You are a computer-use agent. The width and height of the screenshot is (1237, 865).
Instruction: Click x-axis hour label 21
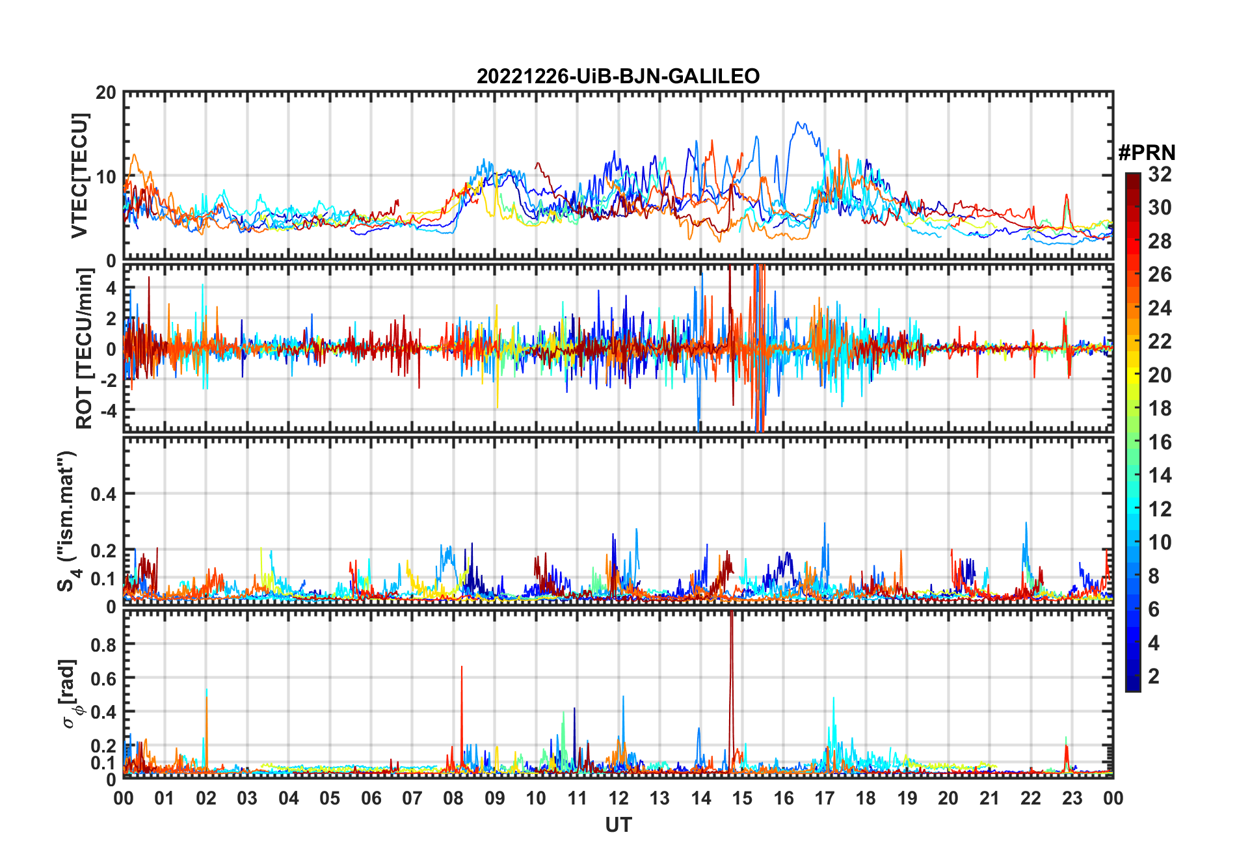(x=989, y=798)
